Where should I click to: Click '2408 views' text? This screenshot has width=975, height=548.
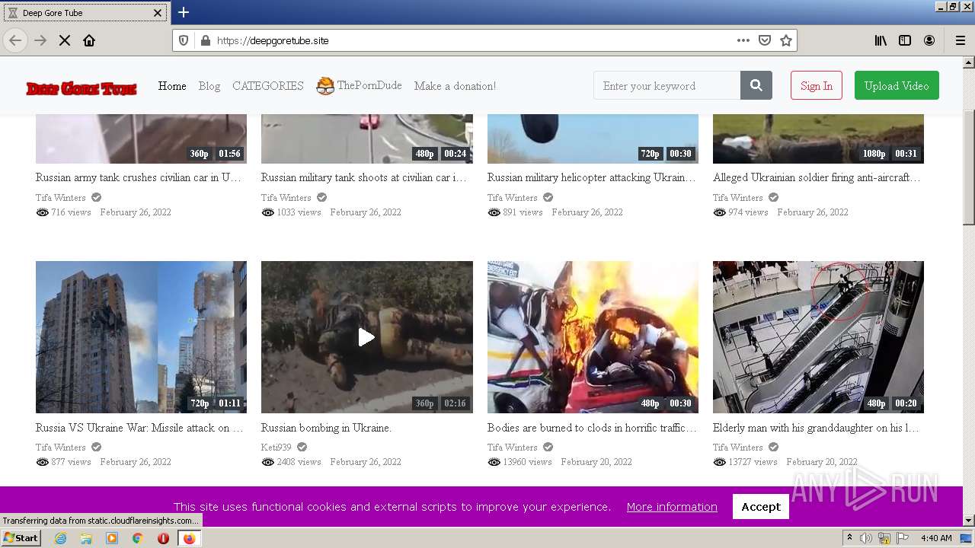point(299,462)
